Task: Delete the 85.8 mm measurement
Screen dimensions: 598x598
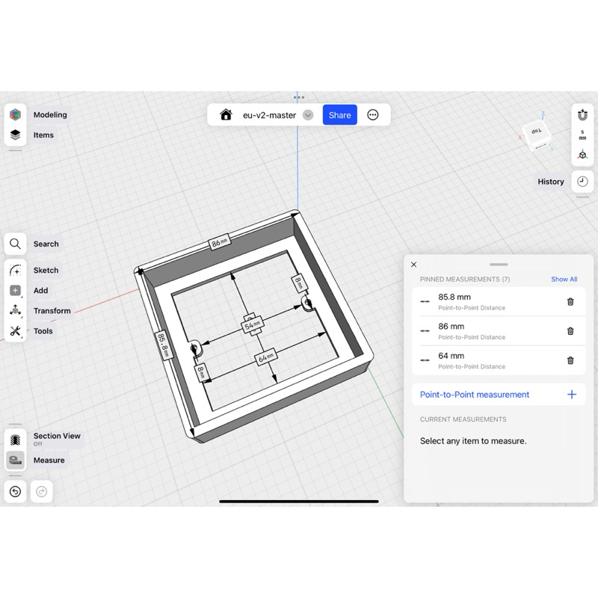Action: coord(570,302)
